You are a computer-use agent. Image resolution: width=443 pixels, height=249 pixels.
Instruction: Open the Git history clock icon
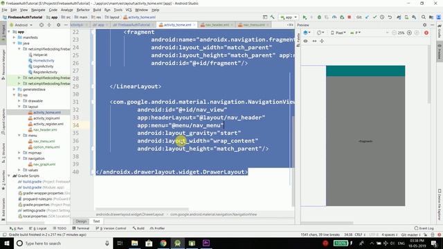click(382, 17)
